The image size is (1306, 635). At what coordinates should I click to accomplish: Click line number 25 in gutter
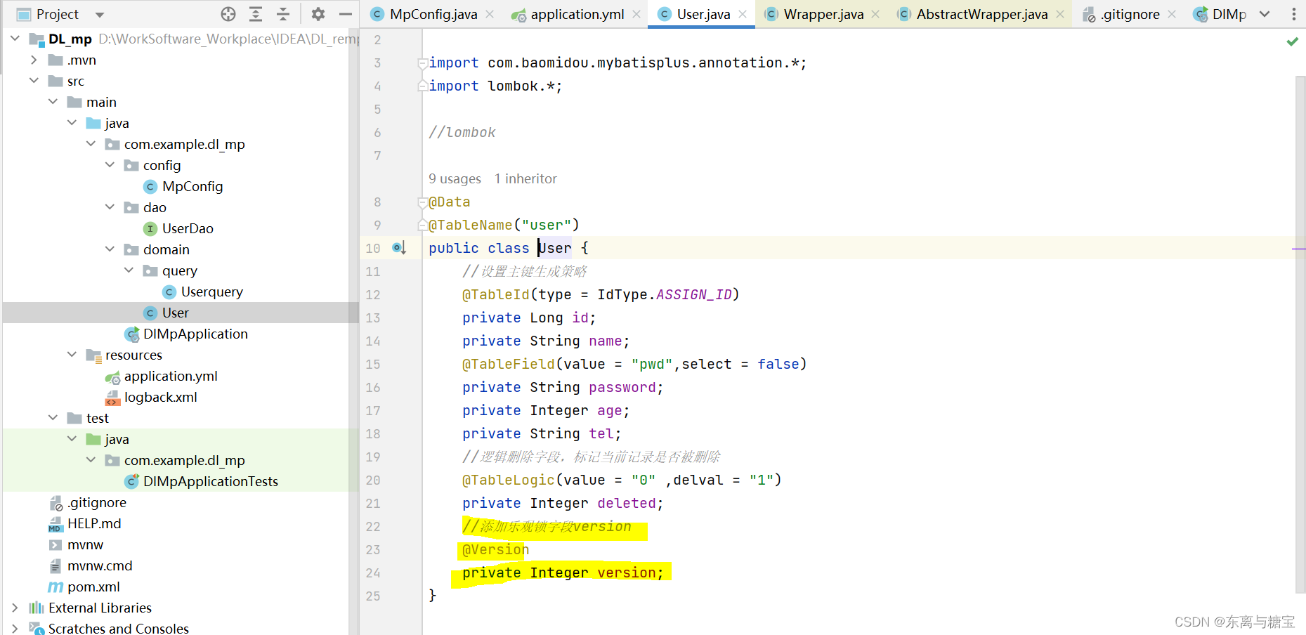click(372, 596)
